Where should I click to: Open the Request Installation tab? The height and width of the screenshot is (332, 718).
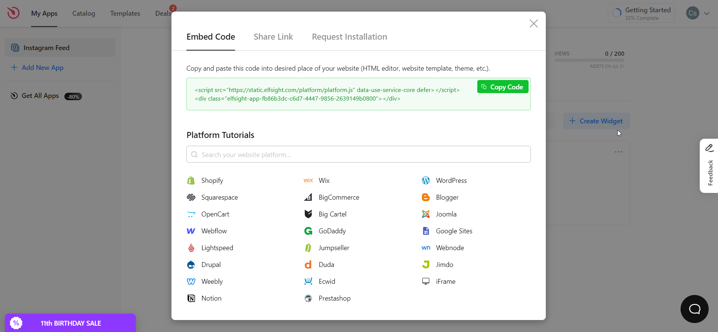pos(350,37)
